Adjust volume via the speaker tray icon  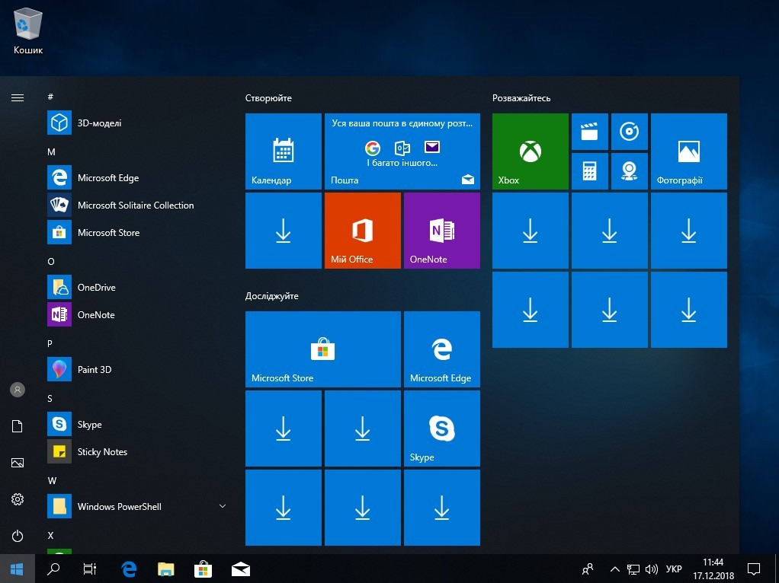click(652, 569)
